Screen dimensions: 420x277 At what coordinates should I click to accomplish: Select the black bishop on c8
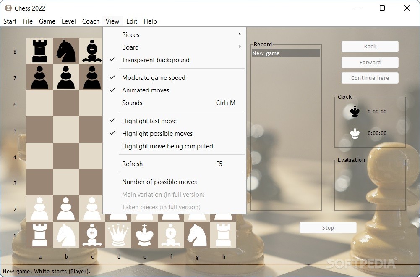92,51
